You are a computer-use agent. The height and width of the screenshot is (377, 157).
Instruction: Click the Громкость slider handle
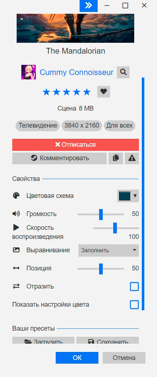tap(101, 215)
